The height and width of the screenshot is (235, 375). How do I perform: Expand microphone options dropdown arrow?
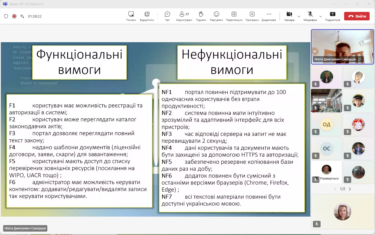pyautogui.click(x=321, y=16)
